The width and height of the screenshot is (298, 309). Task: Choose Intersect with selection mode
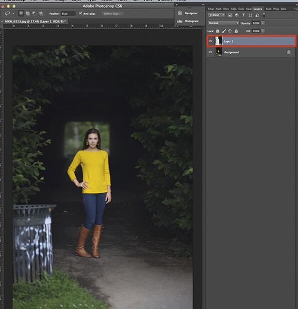pos(41,14)
